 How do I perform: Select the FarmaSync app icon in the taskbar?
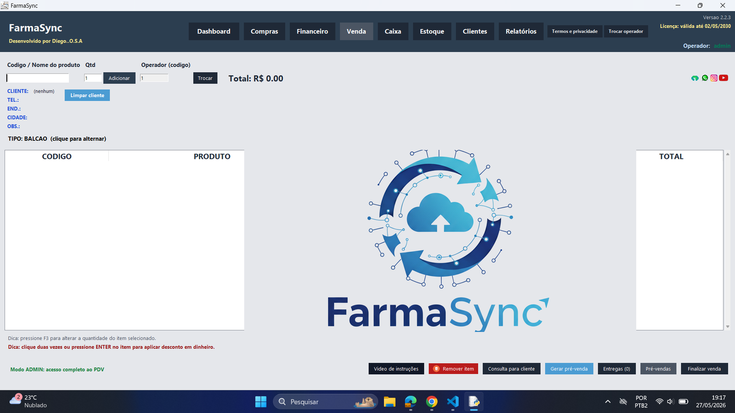tap(474, 402)
